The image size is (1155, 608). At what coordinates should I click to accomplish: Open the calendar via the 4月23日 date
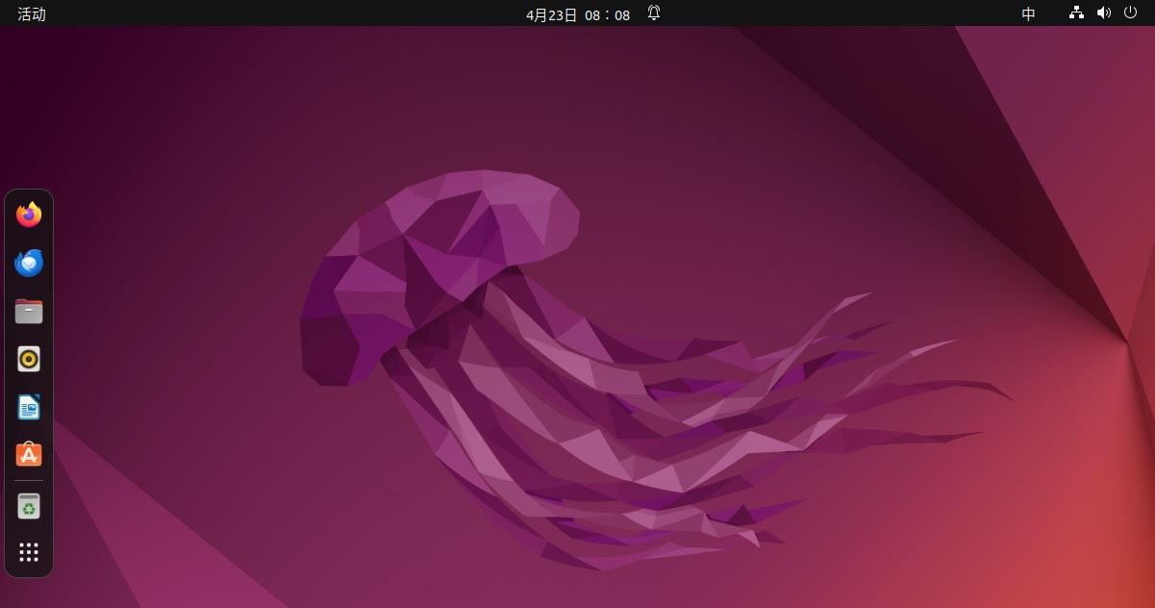coord(552,14)
